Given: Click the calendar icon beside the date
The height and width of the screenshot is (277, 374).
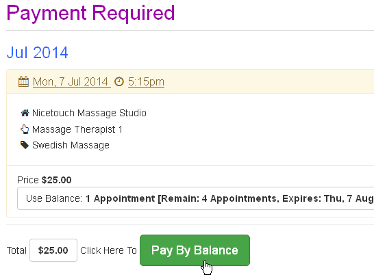Looking at the screenshot, I should click(23, 81).
